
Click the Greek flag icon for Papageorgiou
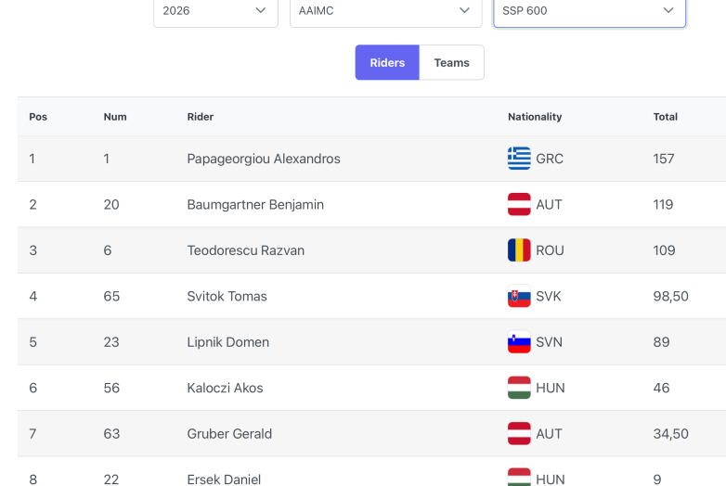click(519, 159)
